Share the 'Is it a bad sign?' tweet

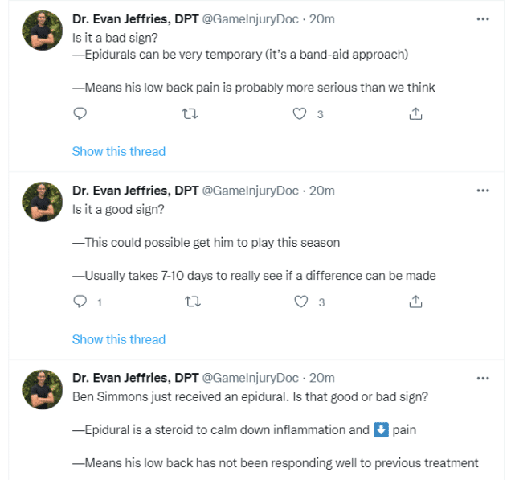pyautogui.click(x=415, y=114)
